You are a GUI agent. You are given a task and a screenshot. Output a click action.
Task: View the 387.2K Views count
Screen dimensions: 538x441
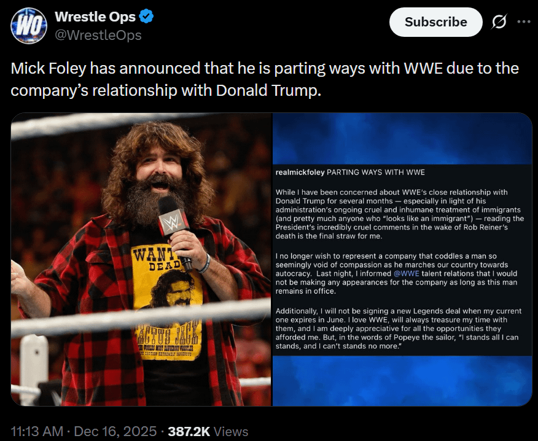pos(208,431)
